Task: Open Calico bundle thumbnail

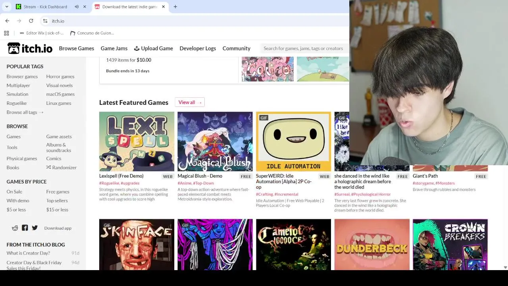Action: [x=267, y=69]
